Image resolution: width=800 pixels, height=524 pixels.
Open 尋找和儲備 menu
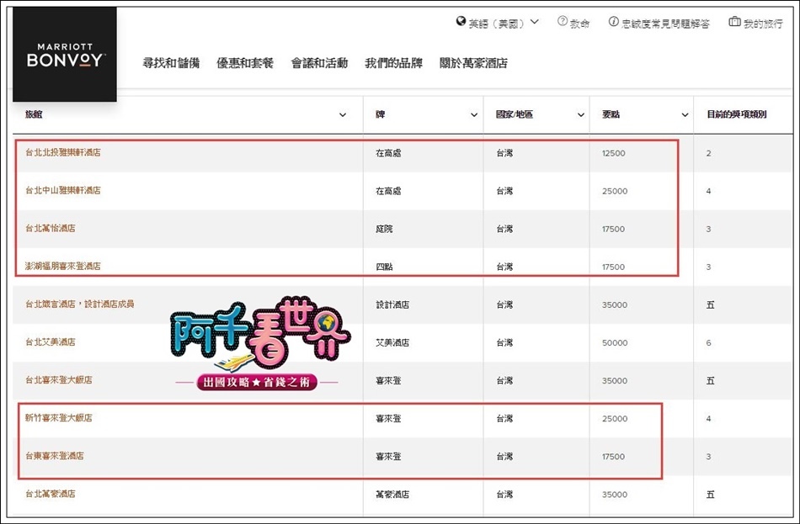[x=171, y=63]
